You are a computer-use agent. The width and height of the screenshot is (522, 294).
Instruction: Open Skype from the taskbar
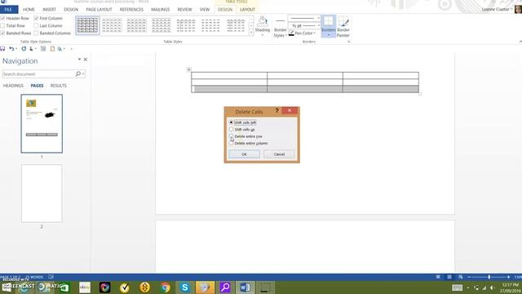[185, 287]
